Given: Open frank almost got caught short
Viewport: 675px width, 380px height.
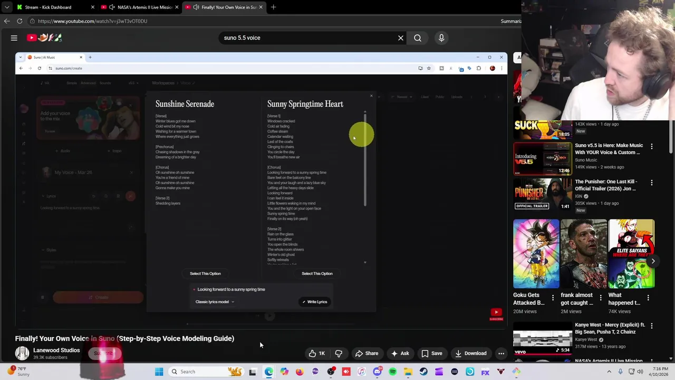Looking at the screenshot, I should (584, 254).
